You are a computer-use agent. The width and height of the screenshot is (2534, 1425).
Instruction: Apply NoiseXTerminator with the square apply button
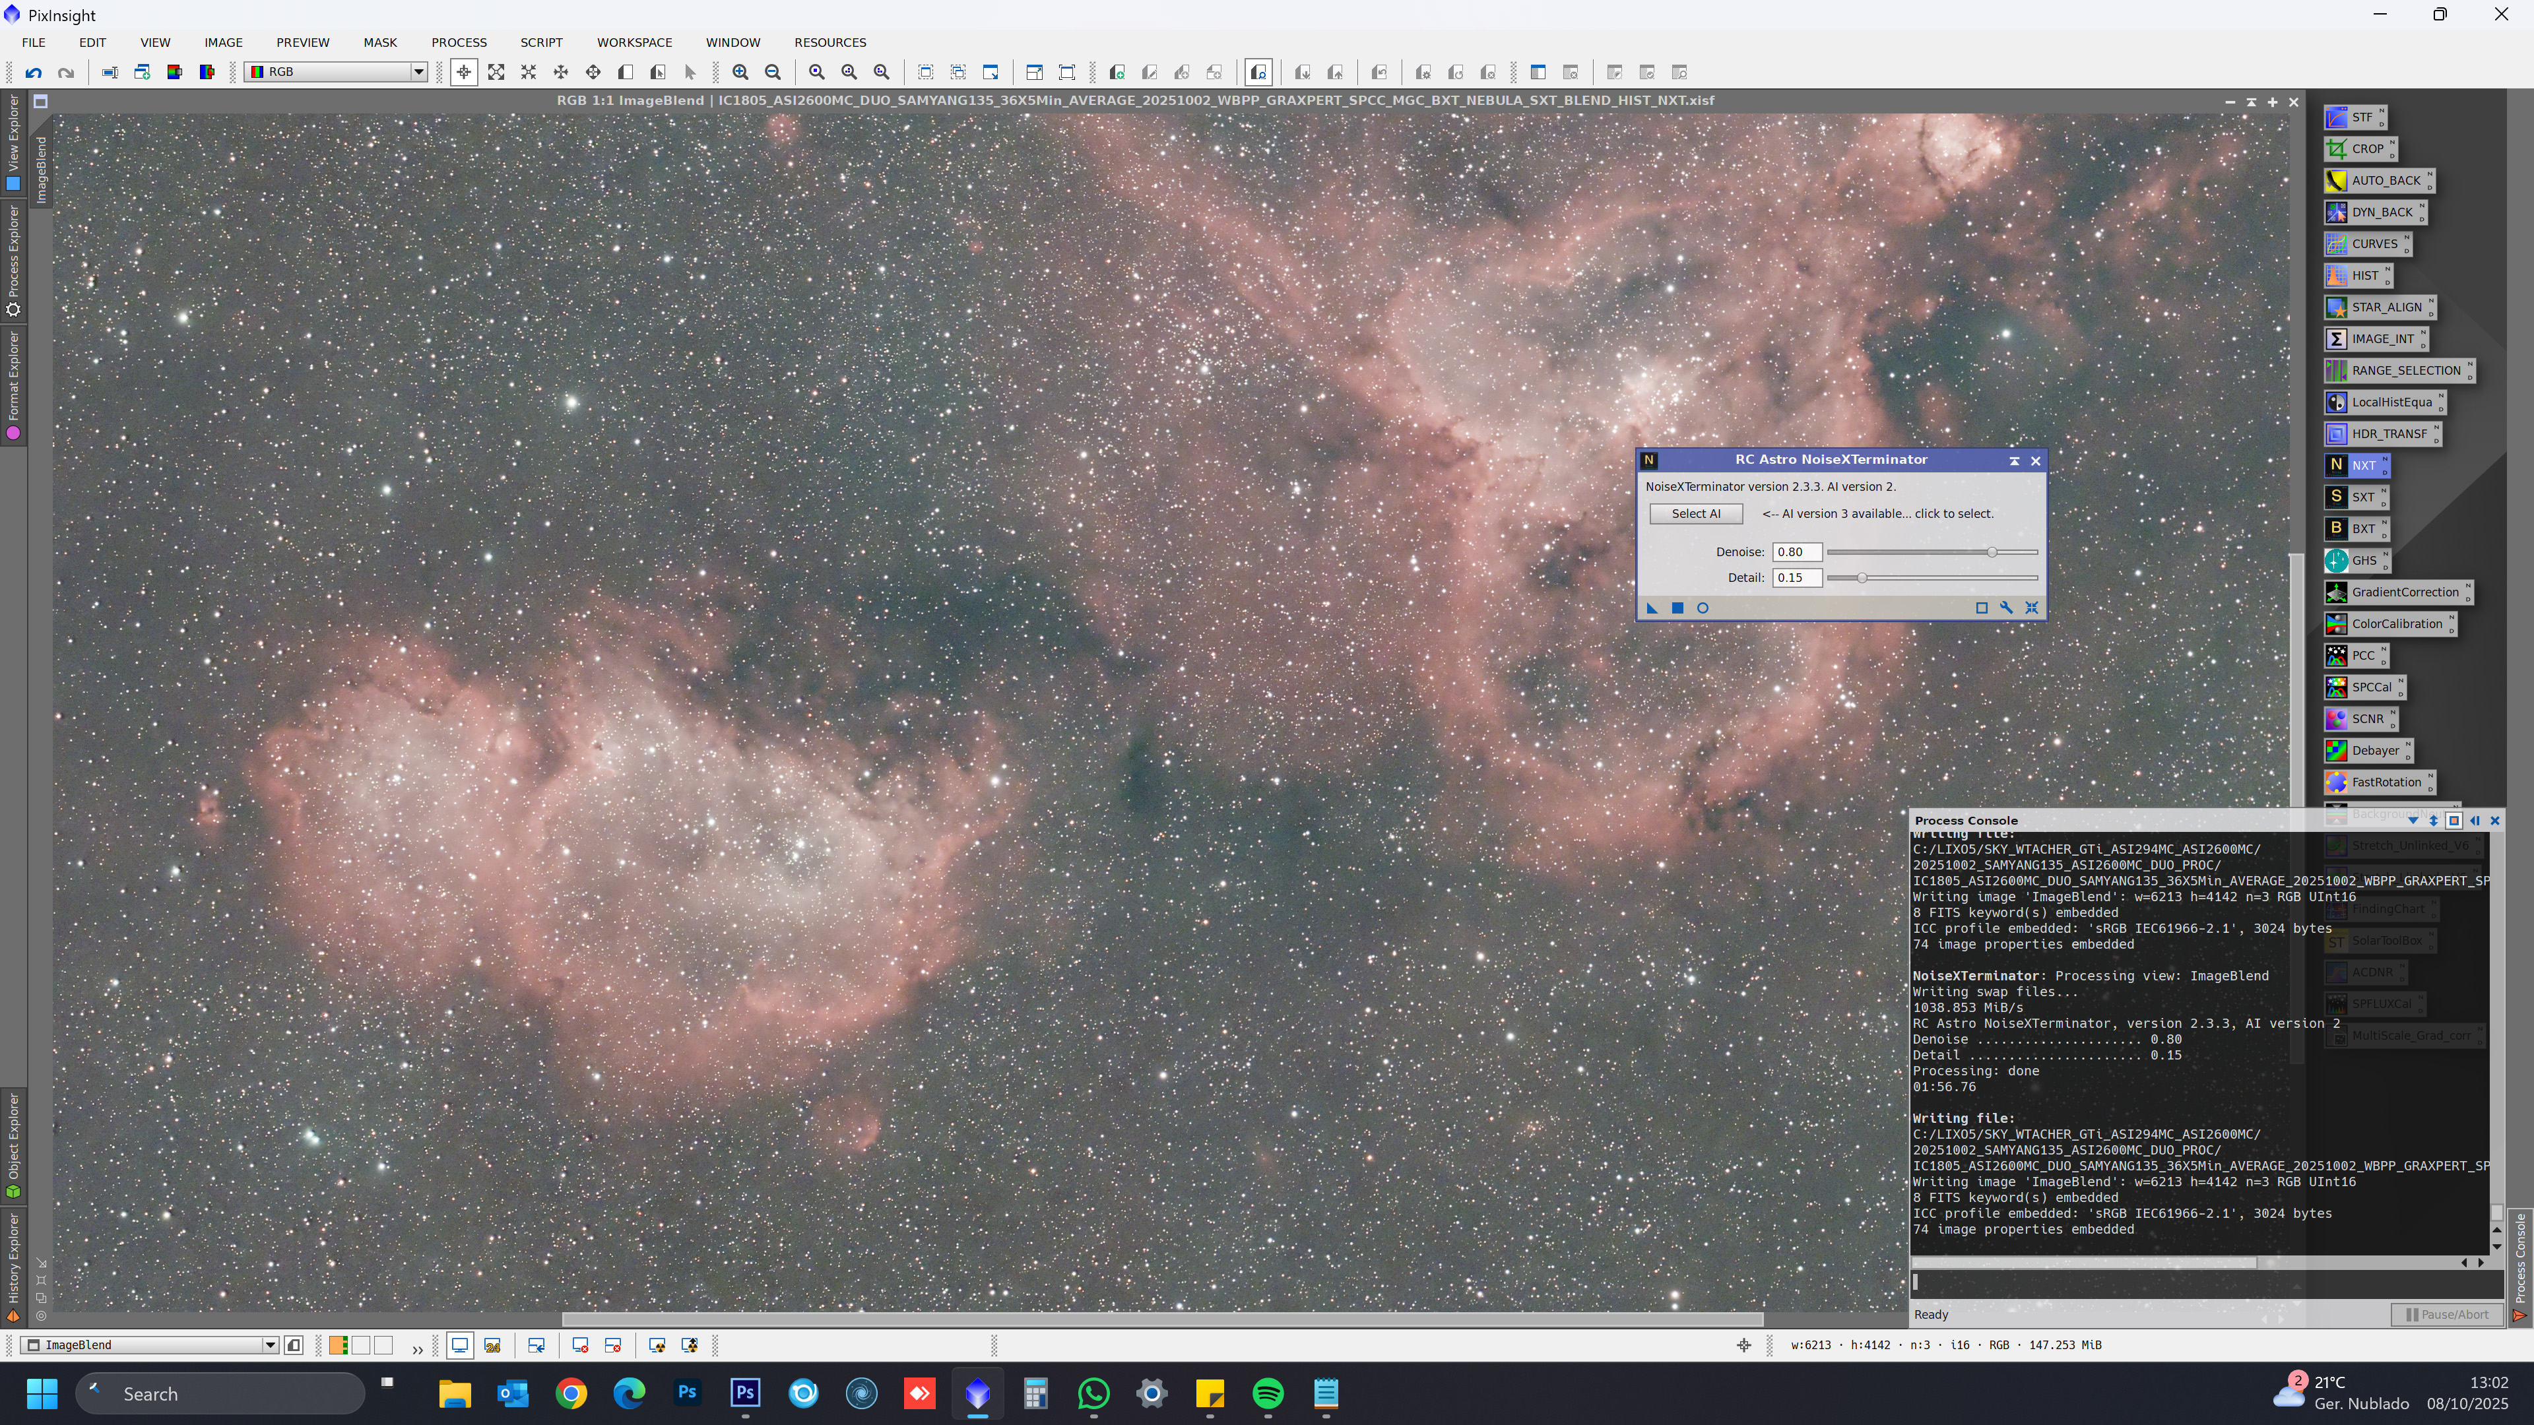[x=1677, y=608]
